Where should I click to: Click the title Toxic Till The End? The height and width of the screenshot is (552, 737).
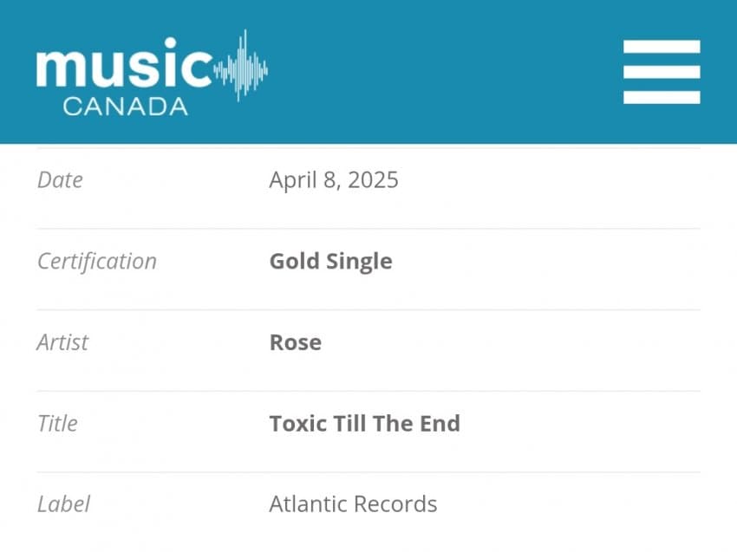(364, 423)
